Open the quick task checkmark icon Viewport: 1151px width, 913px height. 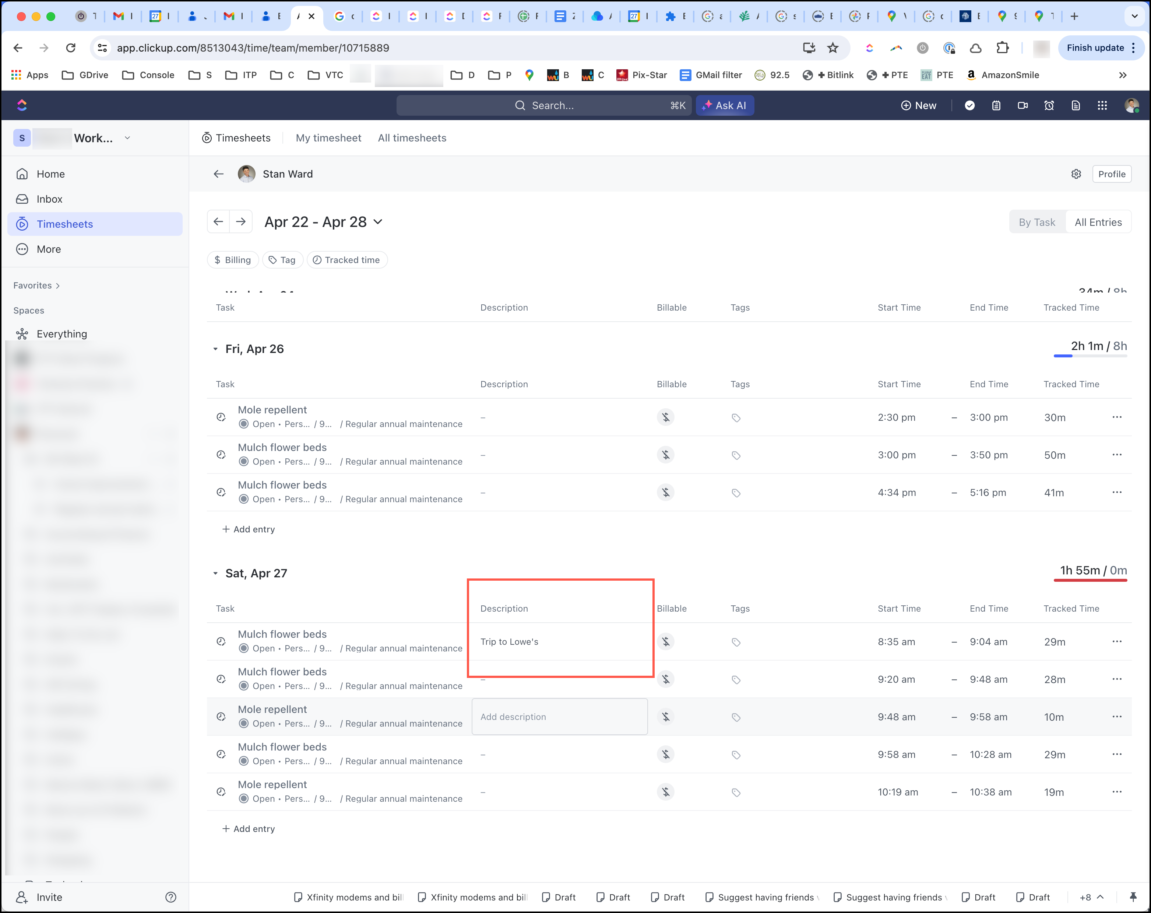[969, 105]
